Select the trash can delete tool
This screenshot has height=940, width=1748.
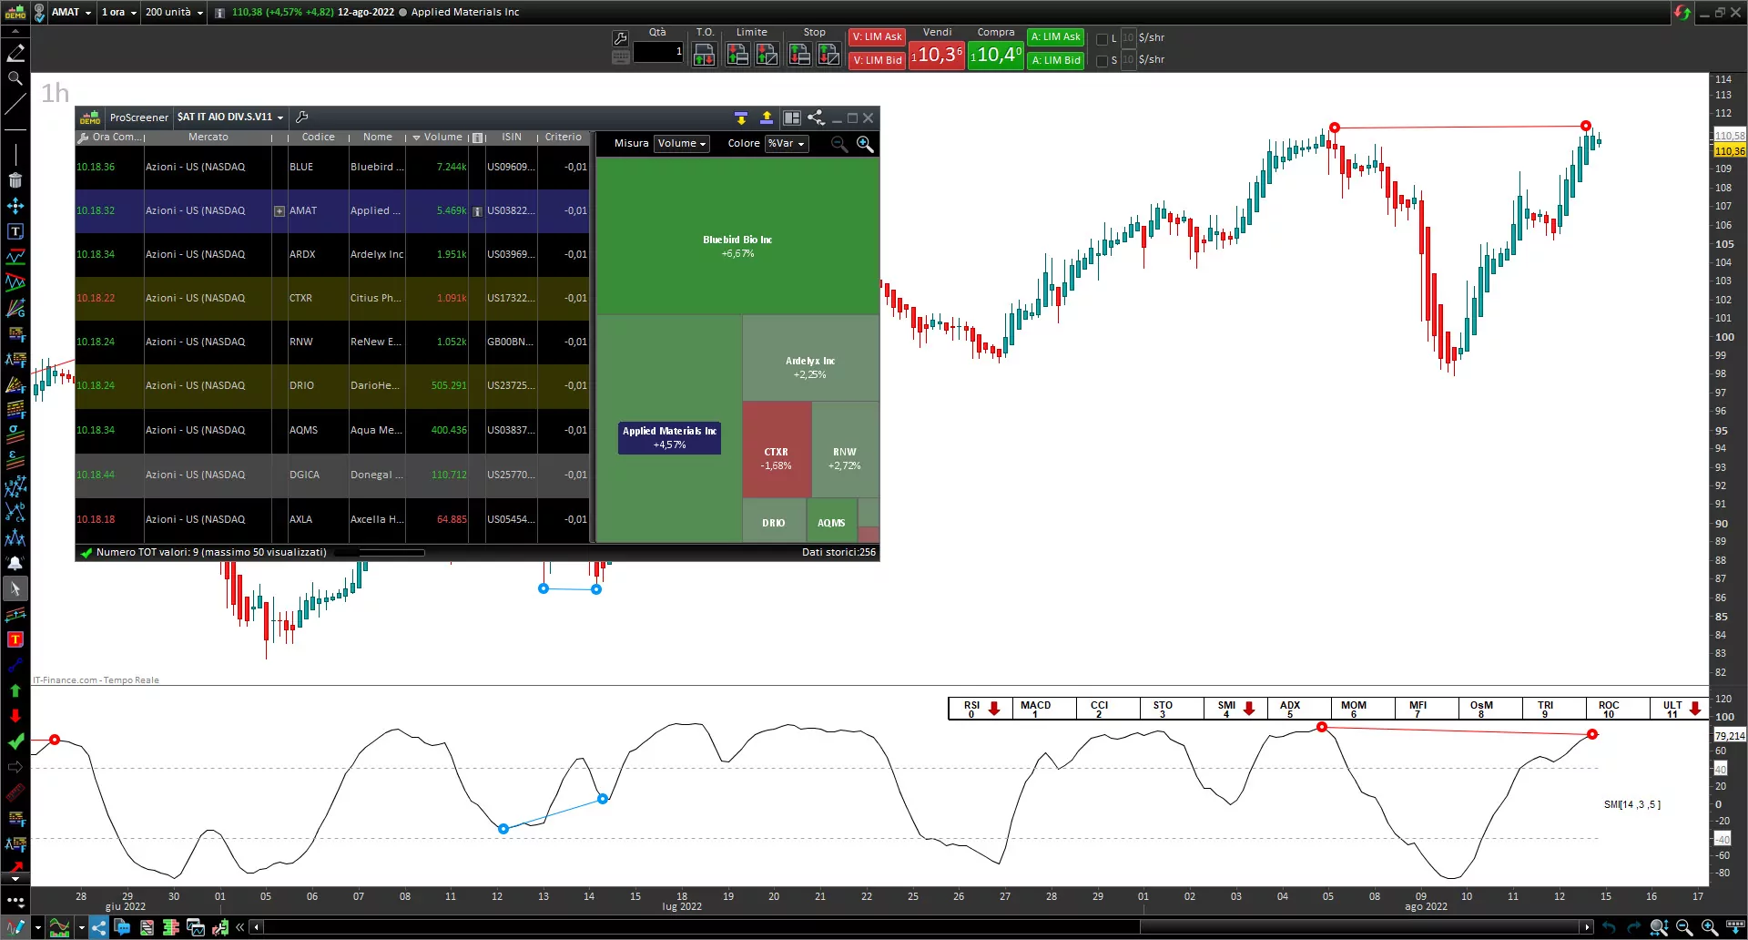tap(15, 180)
